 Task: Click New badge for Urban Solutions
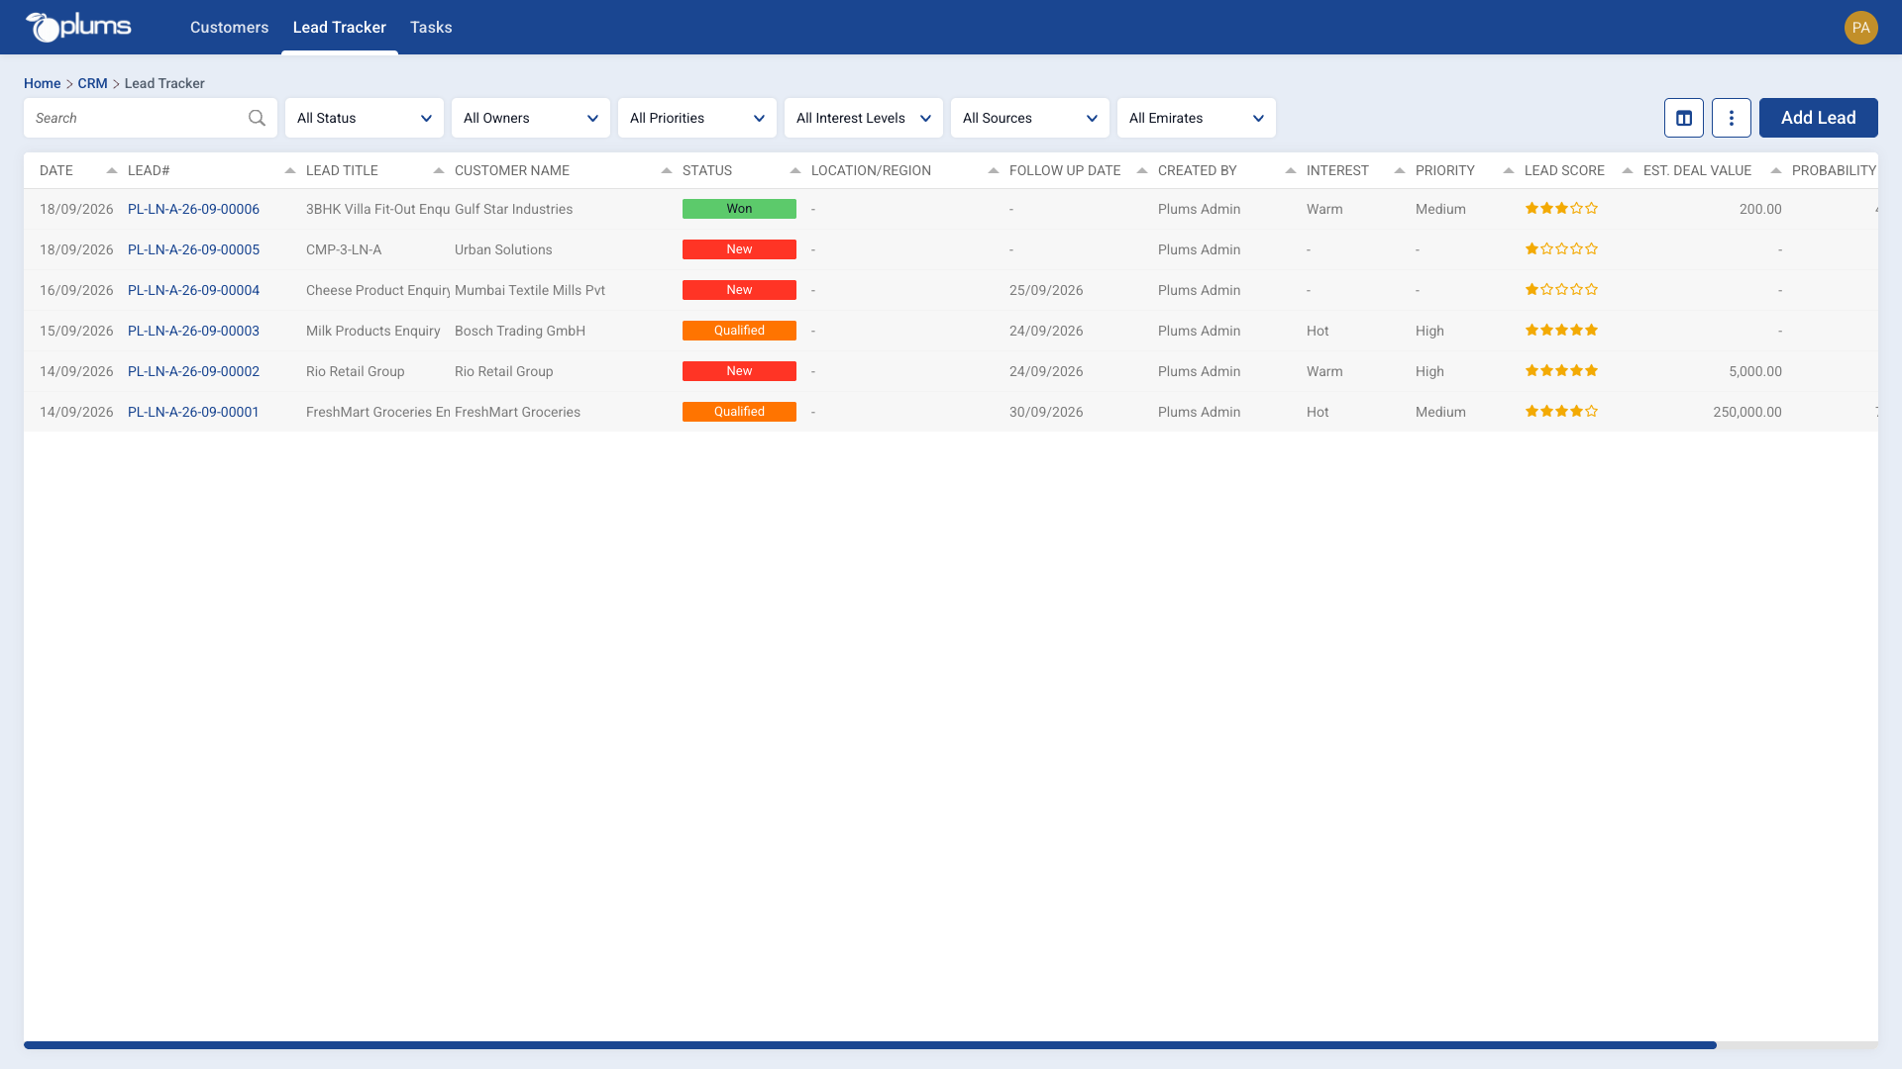click(x=739, y=249)
